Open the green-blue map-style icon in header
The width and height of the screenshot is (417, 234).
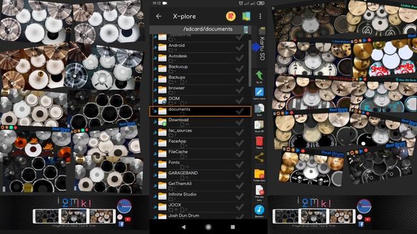(246, 16)
